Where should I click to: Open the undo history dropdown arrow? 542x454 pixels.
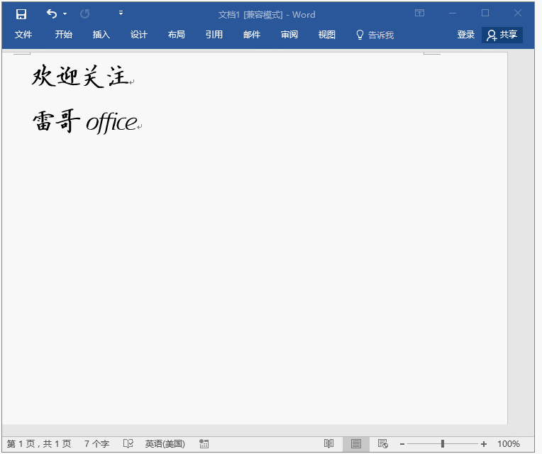click(65, 14)
